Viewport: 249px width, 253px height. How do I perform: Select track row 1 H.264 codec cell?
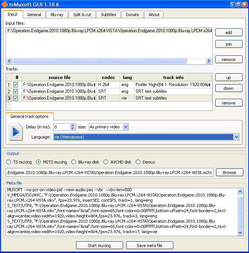(108, 85)
